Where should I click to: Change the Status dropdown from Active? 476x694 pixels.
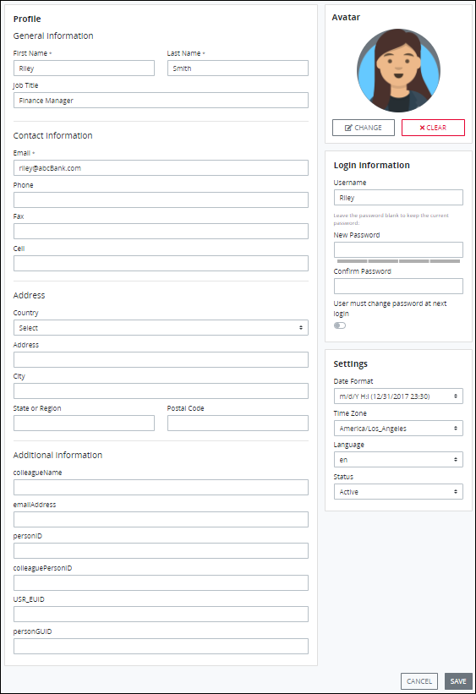click(x=398, y=492)
